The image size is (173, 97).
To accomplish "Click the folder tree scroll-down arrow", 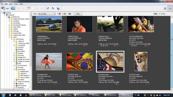I will coord(30,87).
